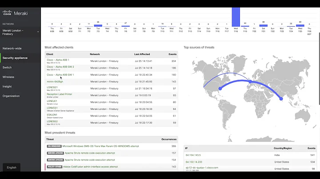Open Insight menu

pos(7,86)
